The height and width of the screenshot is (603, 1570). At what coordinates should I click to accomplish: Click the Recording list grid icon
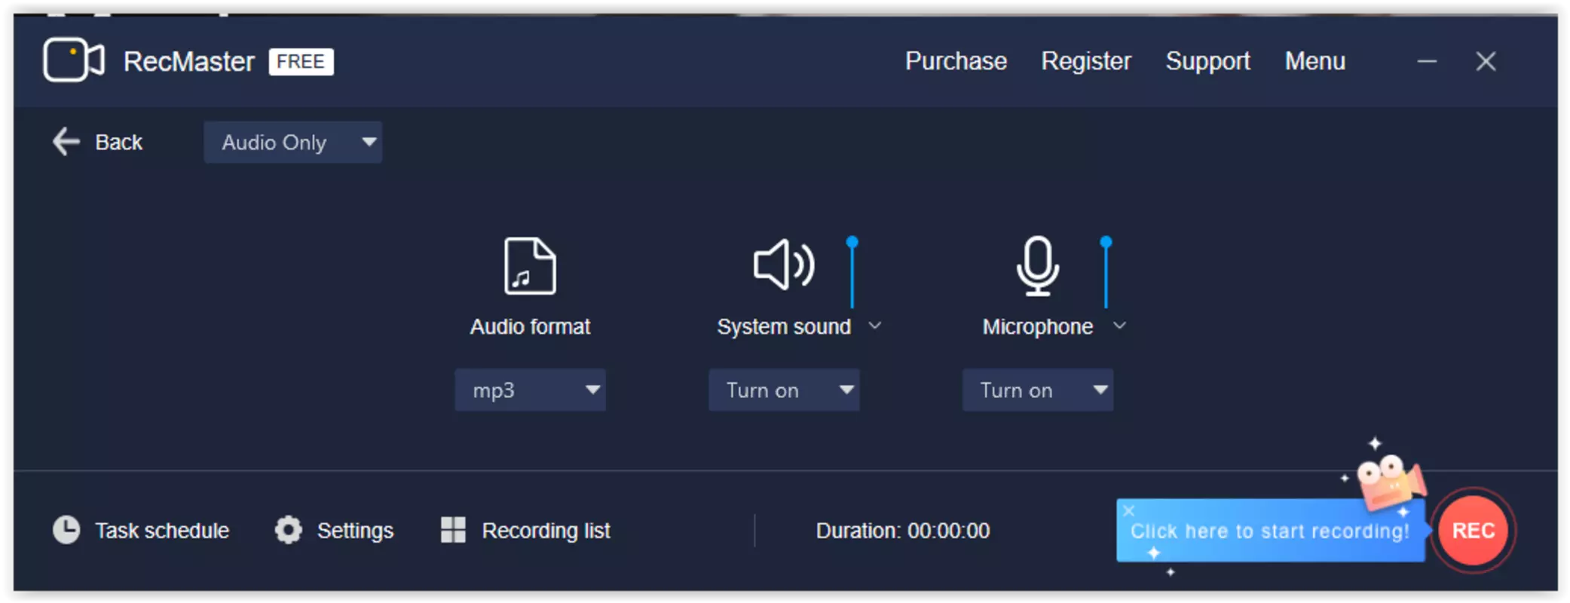453,530
